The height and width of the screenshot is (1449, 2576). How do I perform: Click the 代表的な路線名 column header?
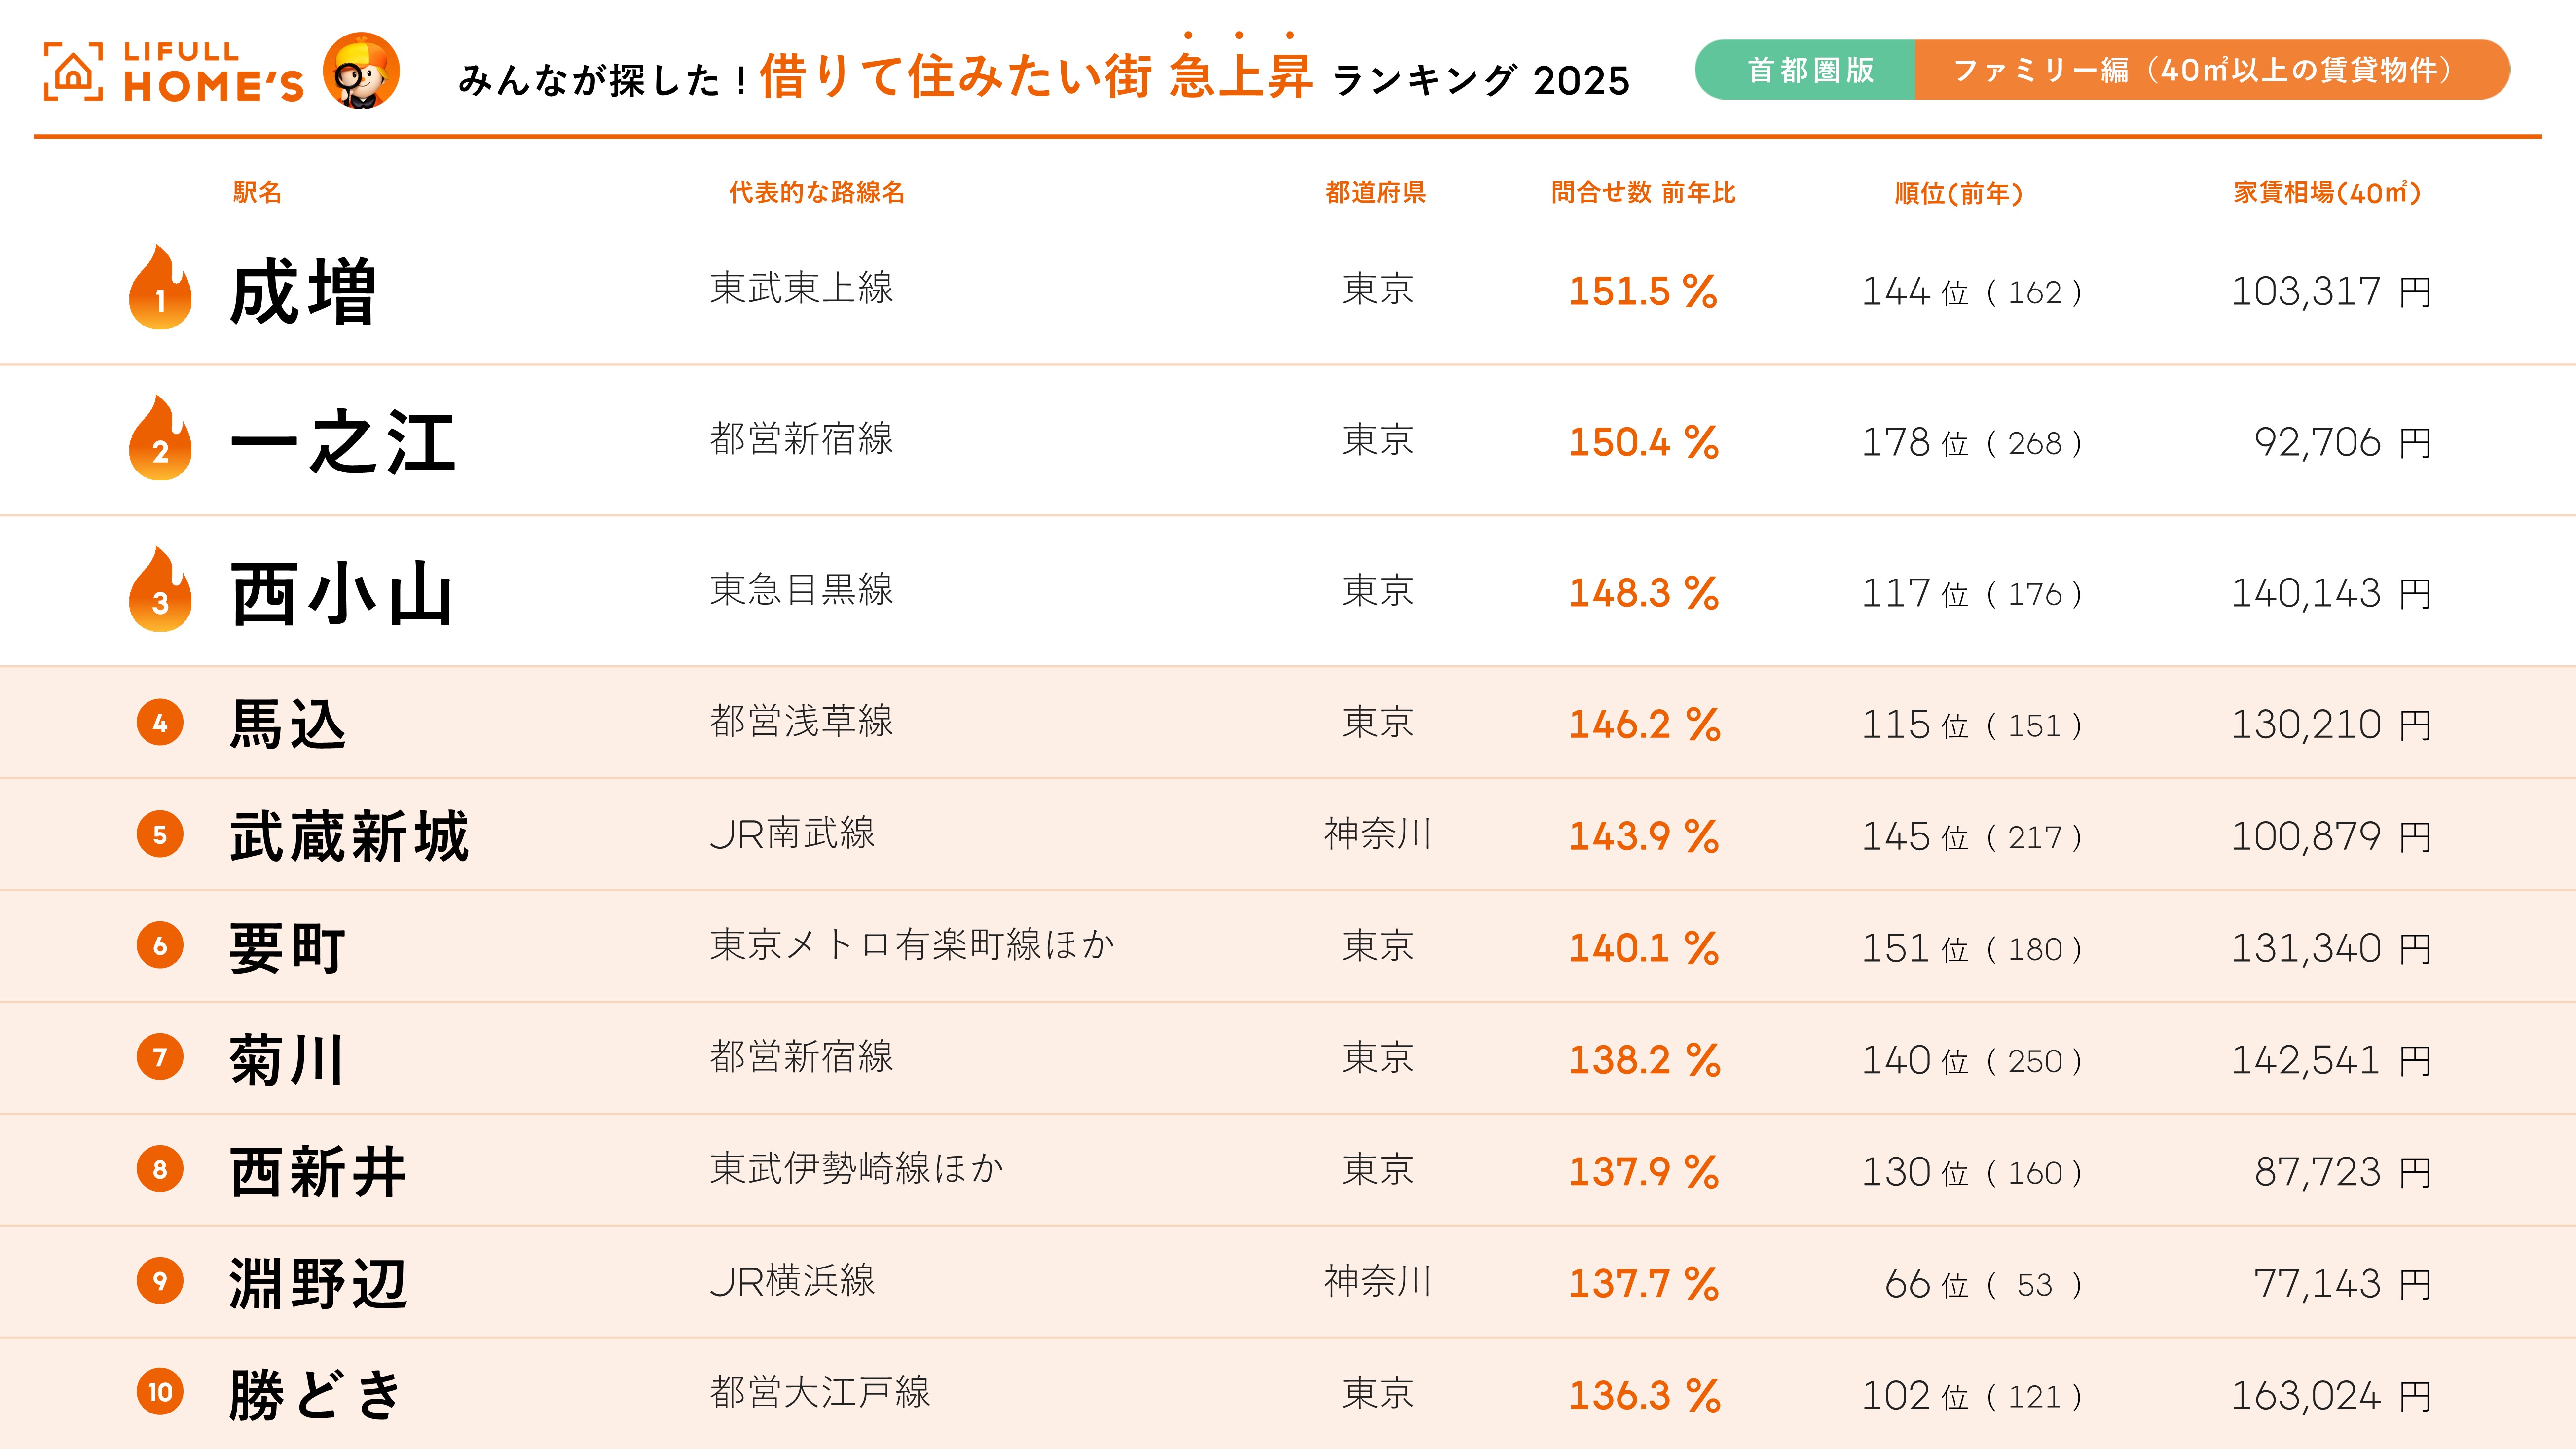[816, 193]
